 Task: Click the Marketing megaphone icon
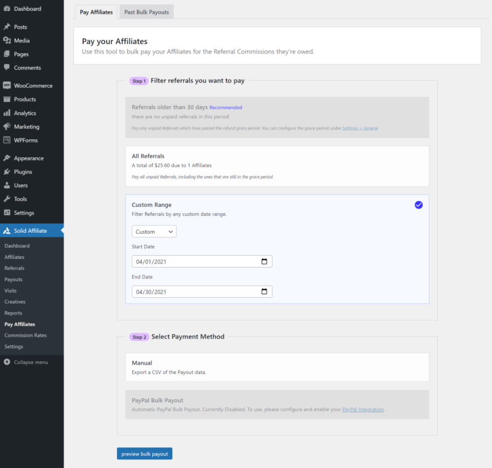coord(7,126)
